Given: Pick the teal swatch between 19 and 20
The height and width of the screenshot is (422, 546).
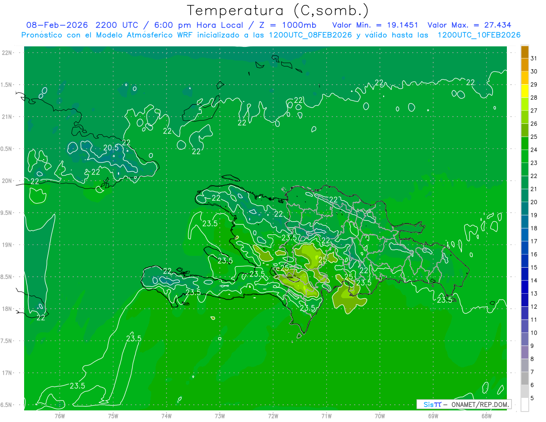Looking at the screenshot, I should (525, 209).
